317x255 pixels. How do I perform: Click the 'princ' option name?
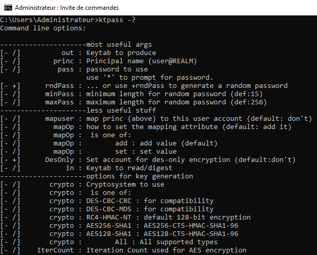(x=64, y=61)
